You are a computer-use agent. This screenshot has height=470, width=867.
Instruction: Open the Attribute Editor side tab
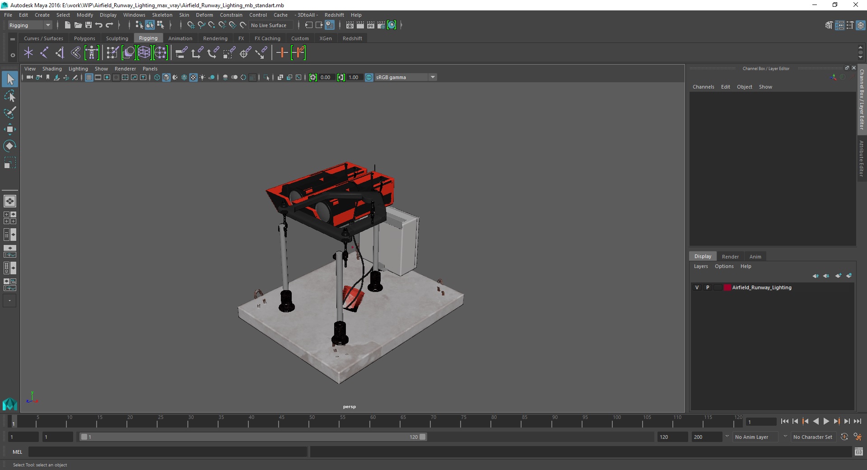coord(862,158)
